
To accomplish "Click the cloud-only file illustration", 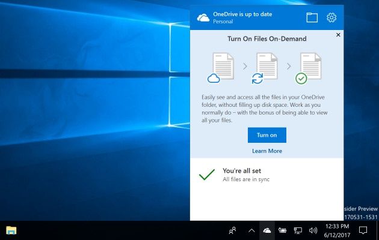I will [220, 68].
